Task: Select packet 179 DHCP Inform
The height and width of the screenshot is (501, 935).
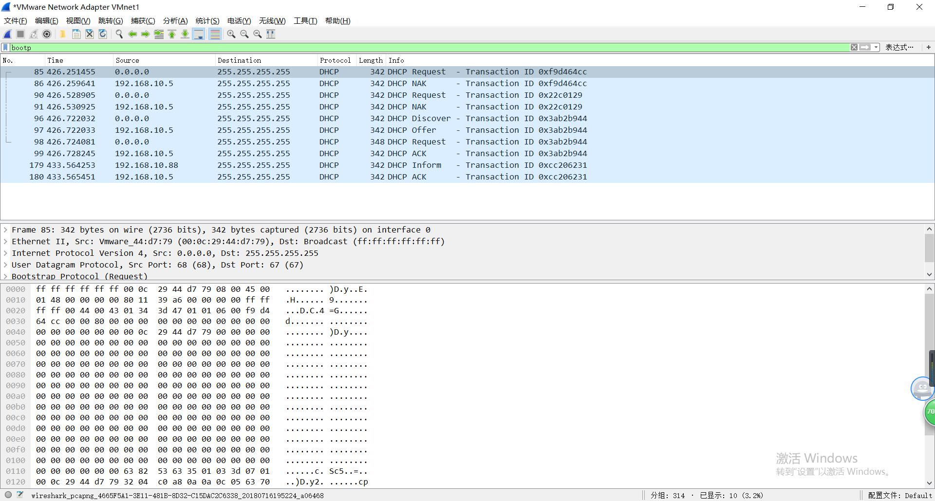Action: pos(467,165)
